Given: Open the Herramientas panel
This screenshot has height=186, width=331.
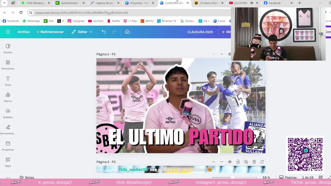Looking at the screenshot, I should click(8, 130).
